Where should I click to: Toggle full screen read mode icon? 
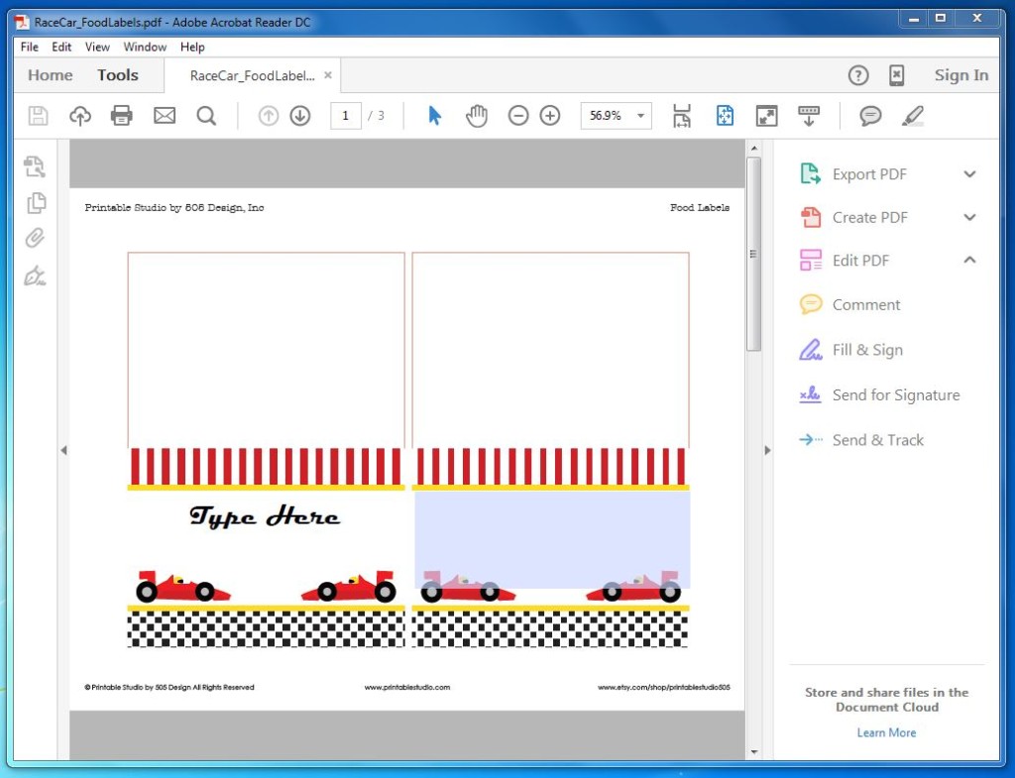click(766, 116)
